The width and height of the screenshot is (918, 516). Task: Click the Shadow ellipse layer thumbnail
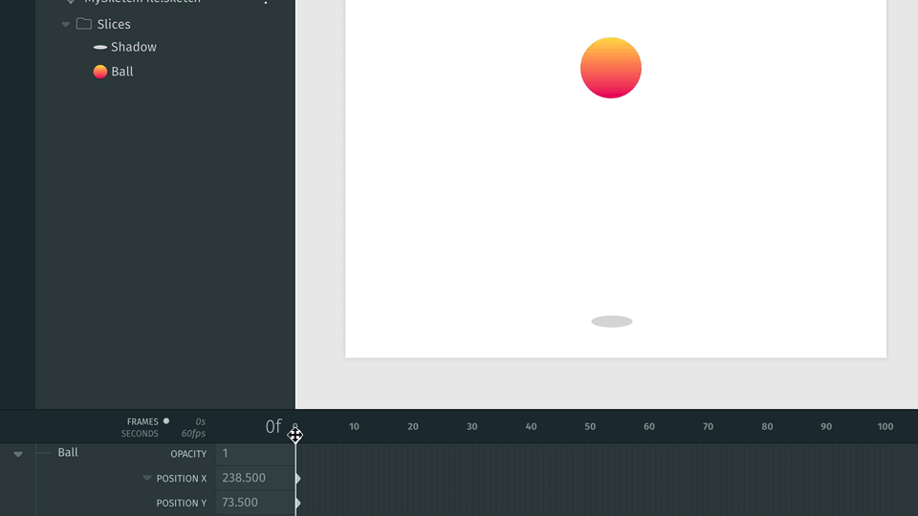[100, 48]
